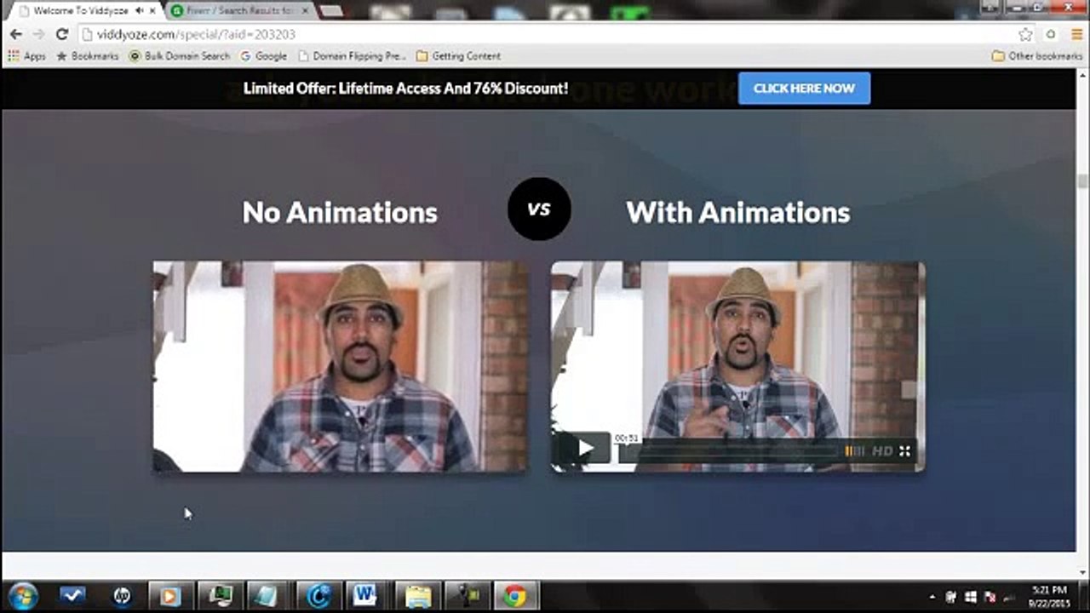Open the Bookmarks item in the bookmarks bar

(87, 56)
